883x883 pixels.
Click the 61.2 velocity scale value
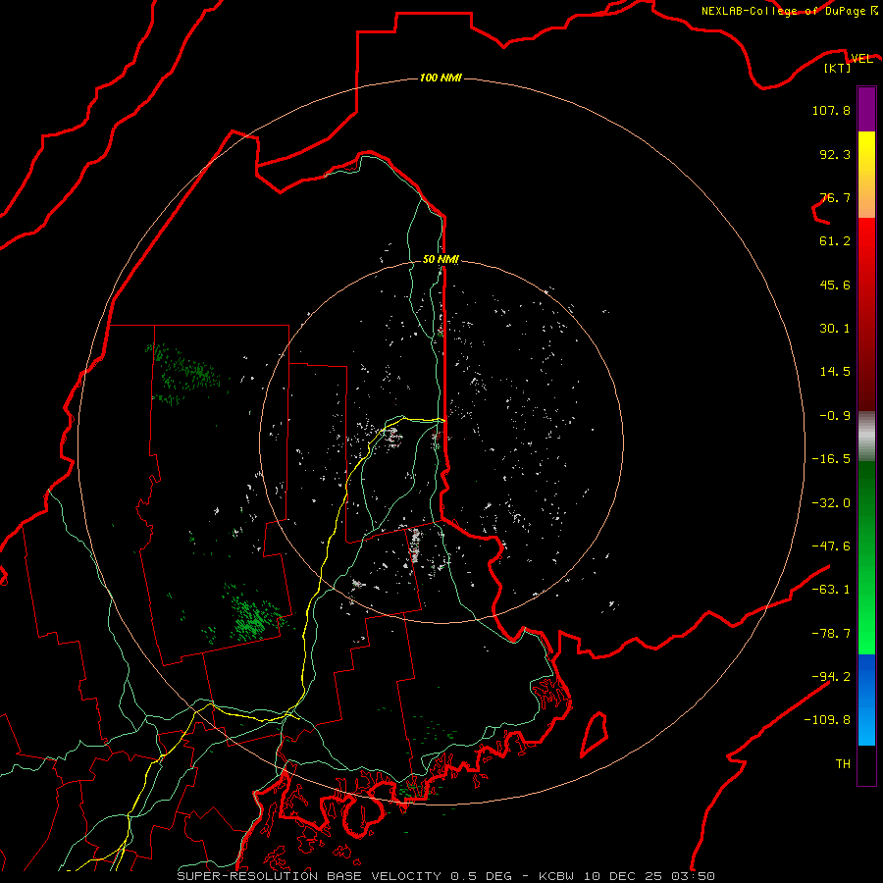pyautogui.click(x=835, y=241)
